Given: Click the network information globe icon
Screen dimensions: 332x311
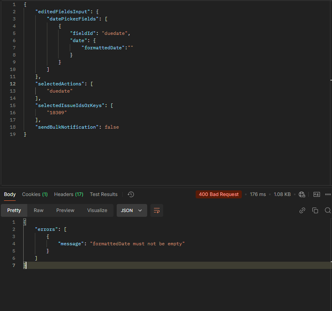Looking at the screenshot, I should coord(302,194).
